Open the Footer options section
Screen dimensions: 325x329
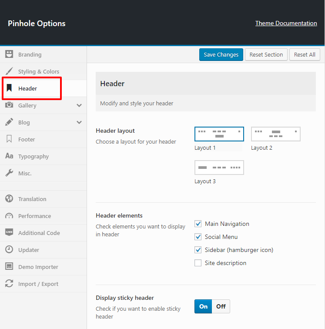pyautogui.click(x=43, y=139)
